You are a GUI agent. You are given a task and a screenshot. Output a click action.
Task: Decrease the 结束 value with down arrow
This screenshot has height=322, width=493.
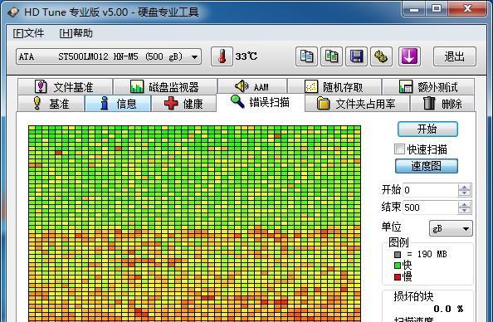click(x=465, y=211)
